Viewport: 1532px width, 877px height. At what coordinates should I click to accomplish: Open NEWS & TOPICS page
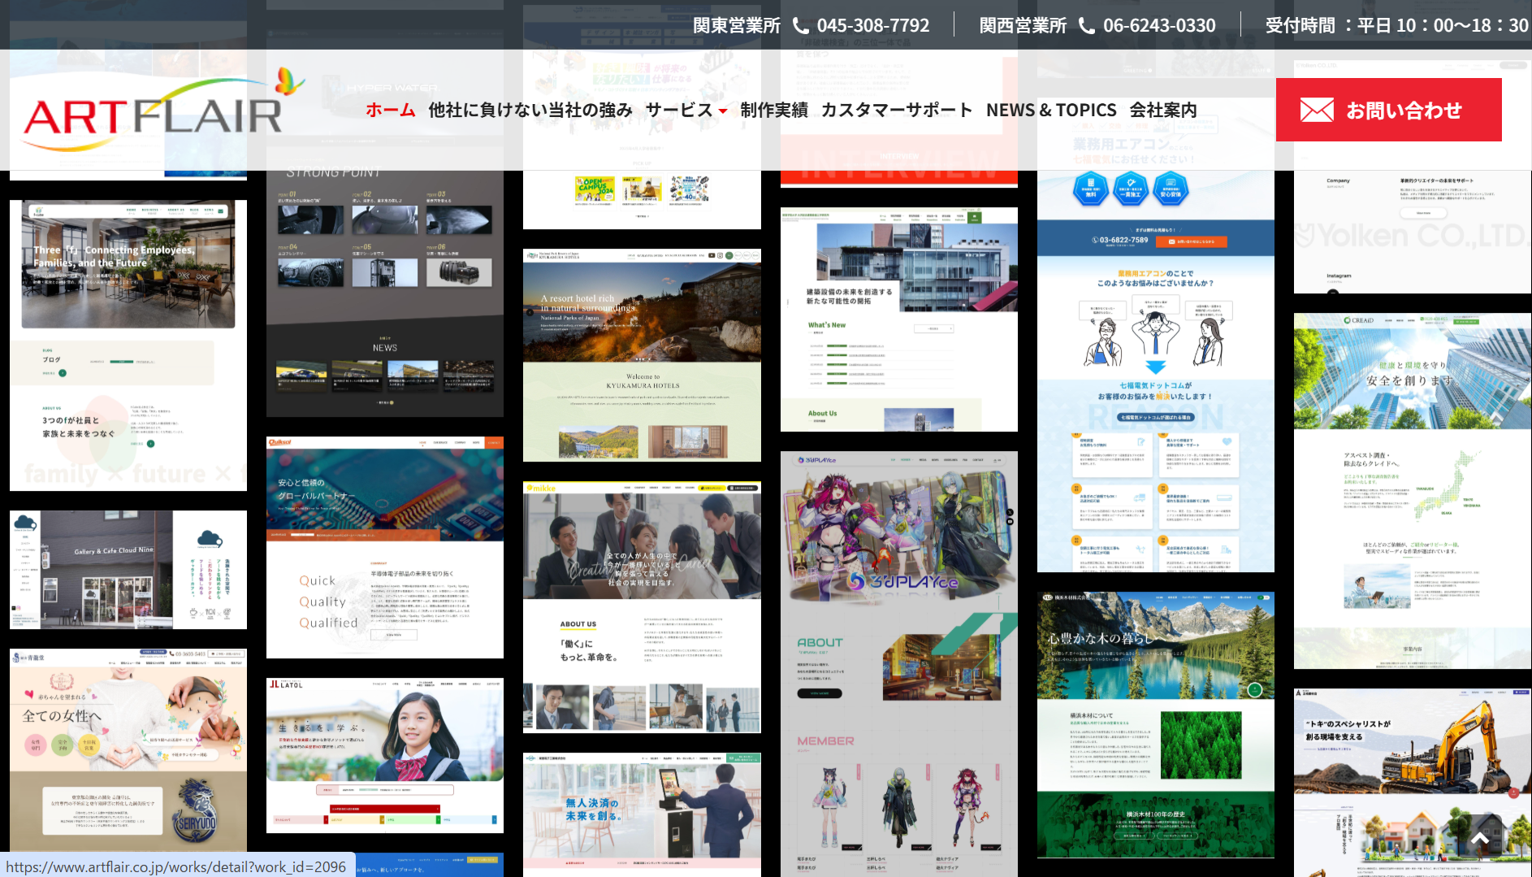click(x=1050, y=111)
